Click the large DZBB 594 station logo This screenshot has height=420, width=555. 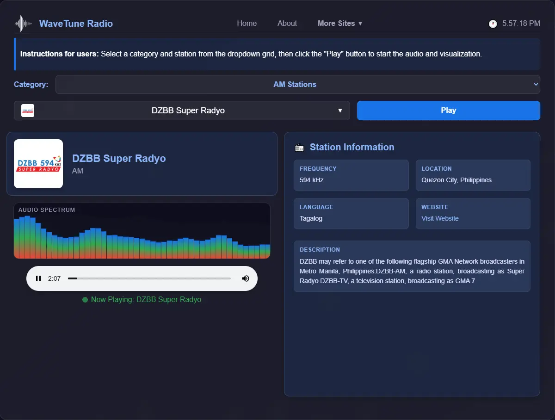coord(38,164)
